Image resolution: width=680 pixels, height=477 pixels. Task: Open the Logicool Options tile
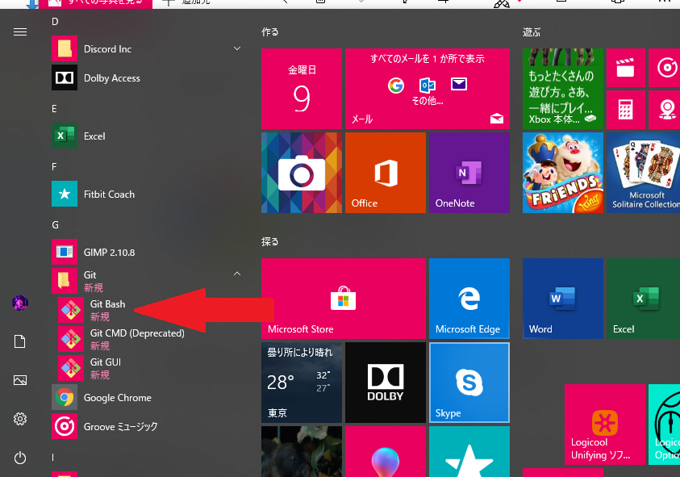tap(664, 425)
